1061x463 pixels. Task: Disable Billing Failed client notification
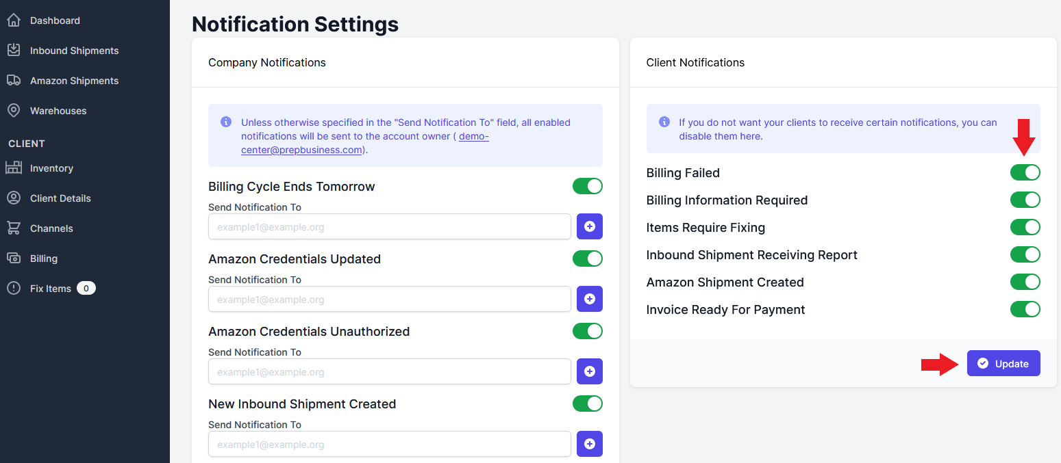(x=1025, y=172)
